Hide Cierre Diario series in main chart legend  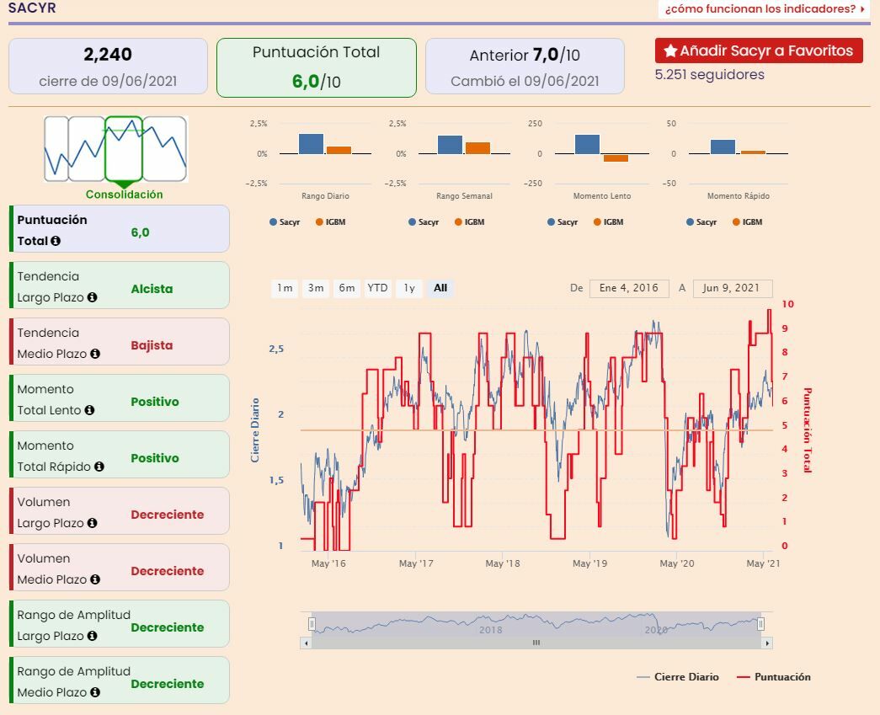pos(678,677)
